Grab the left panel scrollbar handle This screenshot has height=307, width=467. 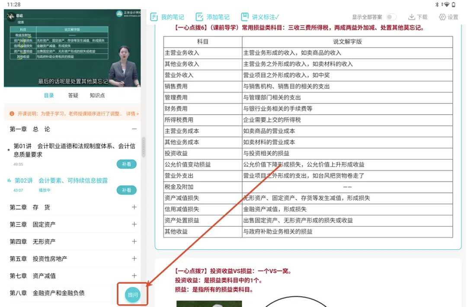[x=144, y=147]
